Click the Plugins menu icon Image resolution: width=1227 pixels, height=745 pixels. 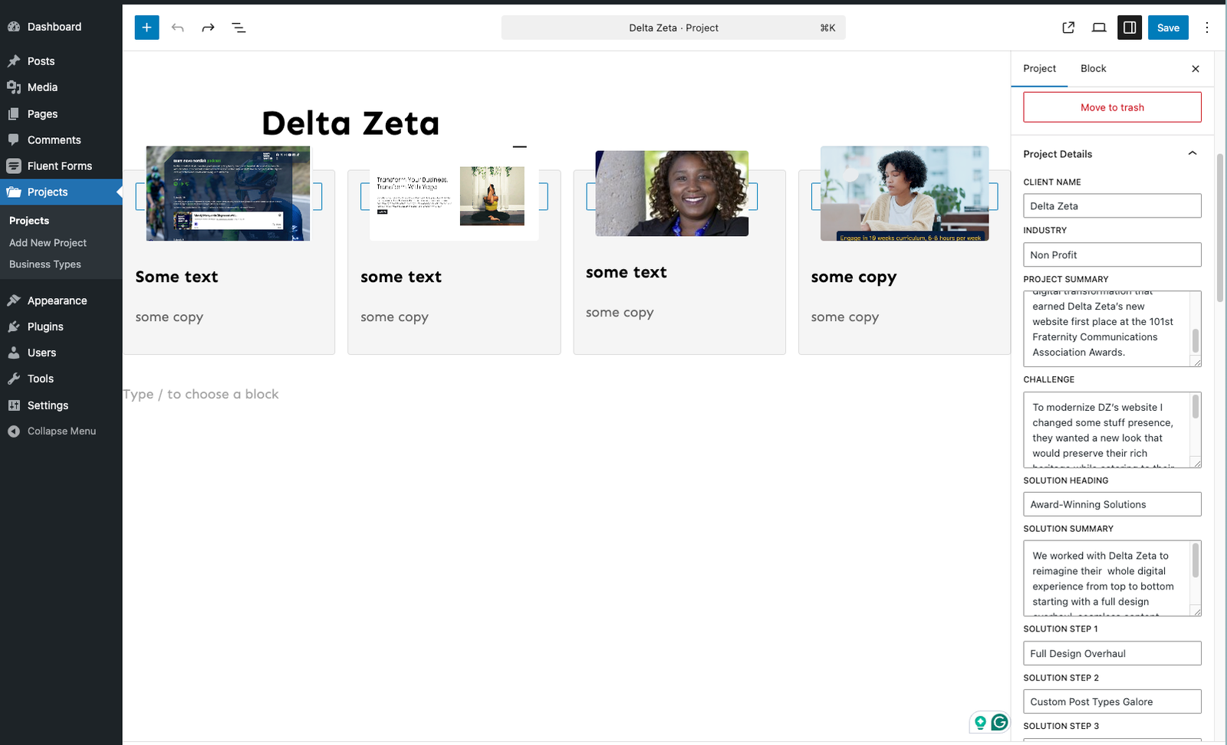pos(14,327)
